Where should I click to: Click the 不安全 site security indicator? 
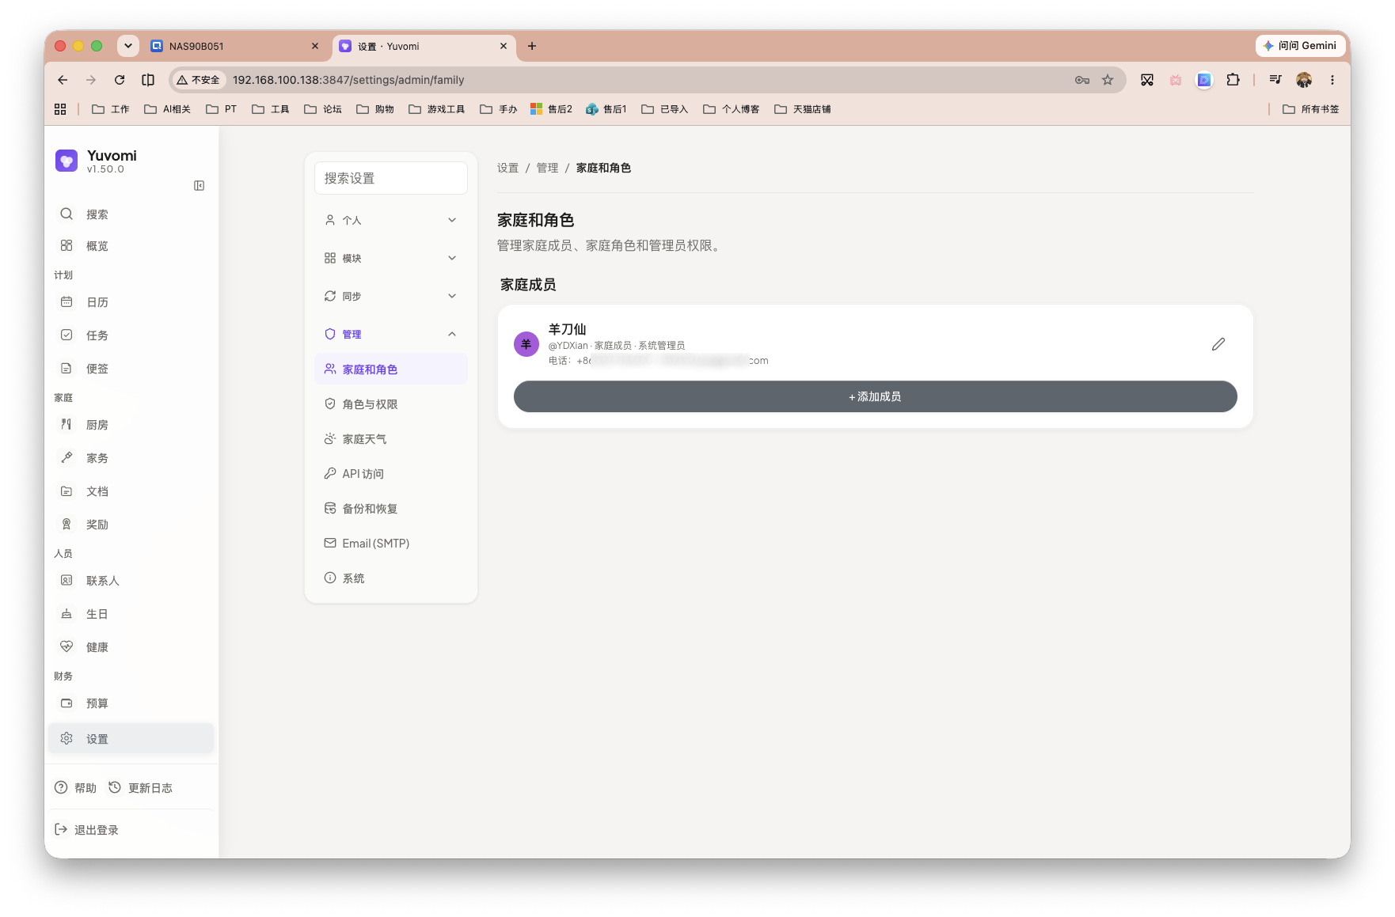(199, 80)
